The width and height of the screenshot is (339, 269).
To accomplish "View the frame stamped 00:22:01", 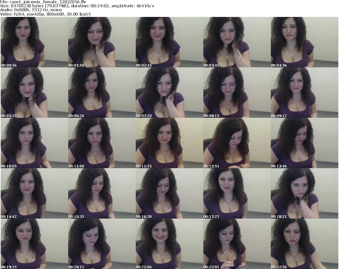I will pos(237,244).
